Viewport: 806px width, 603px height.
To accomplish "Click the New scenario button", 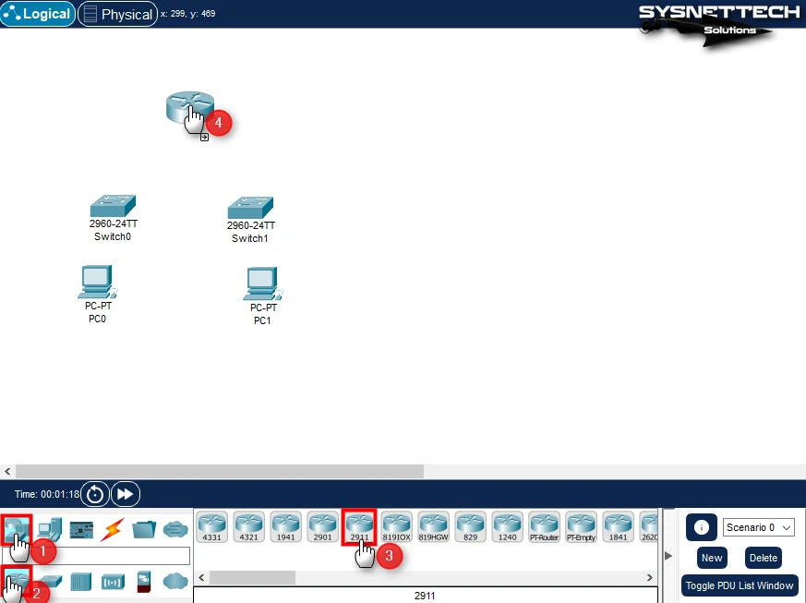I will [x=711, y=558].
